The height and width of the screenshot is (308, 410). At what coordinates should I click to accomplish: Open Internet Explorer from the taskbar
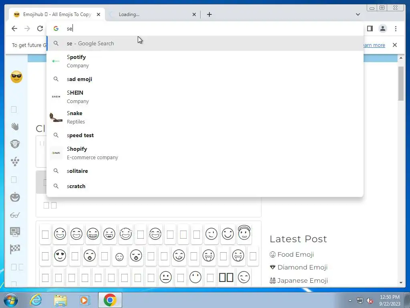[x=36, y=300]
